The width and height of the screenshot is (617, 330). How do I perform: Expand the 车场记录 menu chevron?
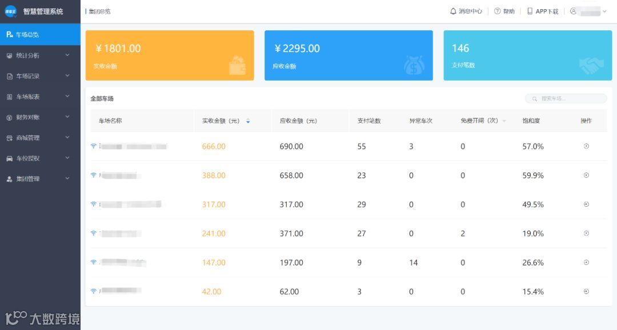pyautogui.click(x=67, y=75)
